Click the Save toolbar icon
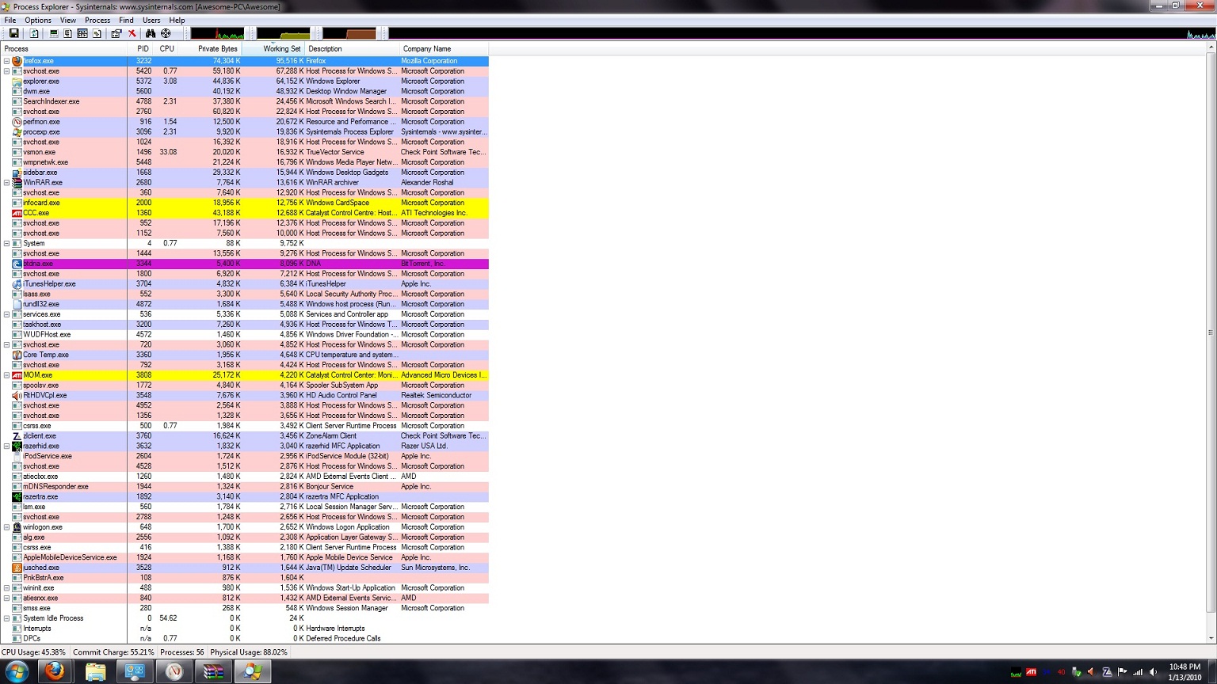The height and width of the screenshot is (684, 1217). [x=13, y=33]
